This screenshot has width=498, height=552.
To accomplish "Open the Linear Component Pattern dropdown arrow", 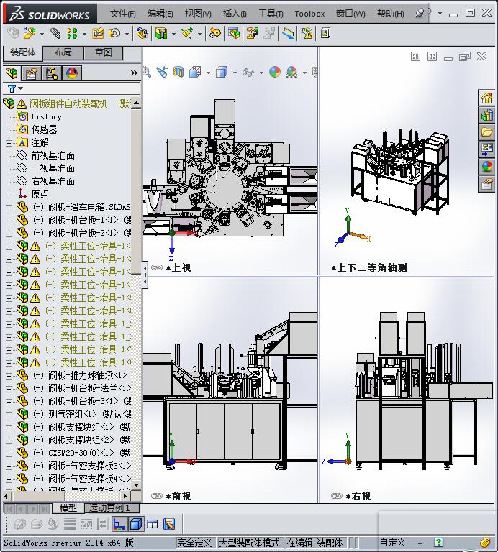I will [84, 34].
